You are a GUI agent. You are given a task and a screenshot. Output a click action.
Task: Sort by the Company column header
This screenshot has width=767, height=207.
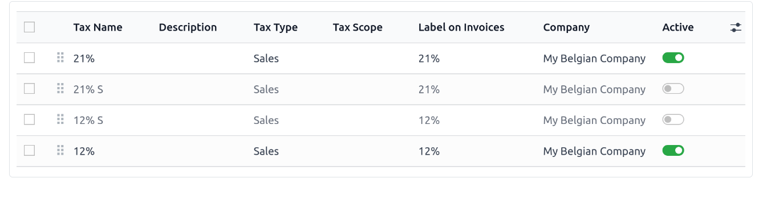click(x=566, y=27)
